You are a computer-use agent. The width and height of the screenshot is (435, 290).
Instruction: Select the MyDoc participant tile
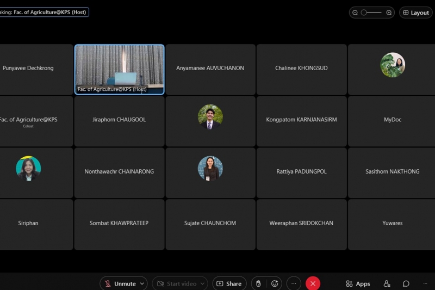coord(392,120)
